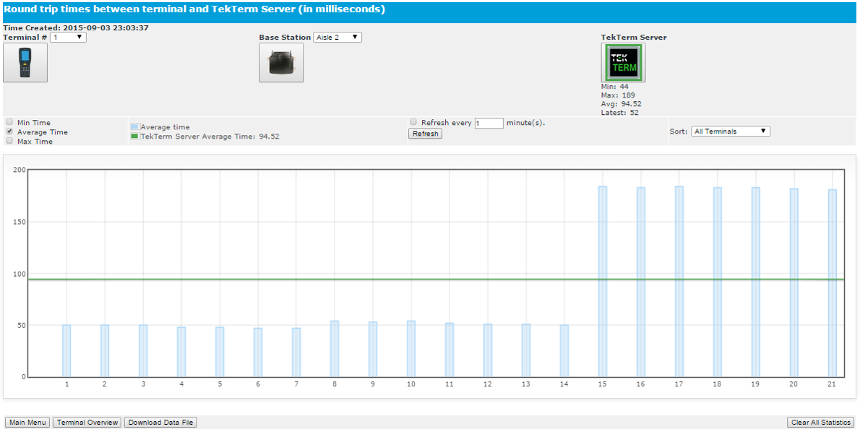Image resolution: width=860 pixels, height=432 pixels.
Task: Click the TekTerm Server icon
Action: click(x=623, y=63)
